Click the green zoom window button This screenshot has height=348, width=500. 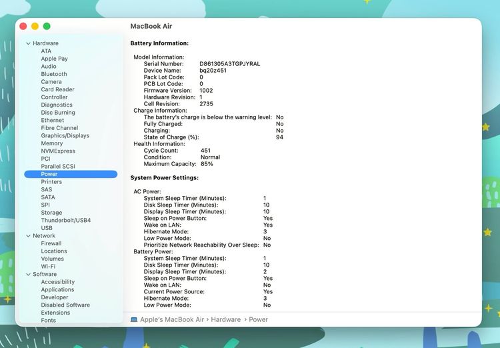(x=47, y=26)
